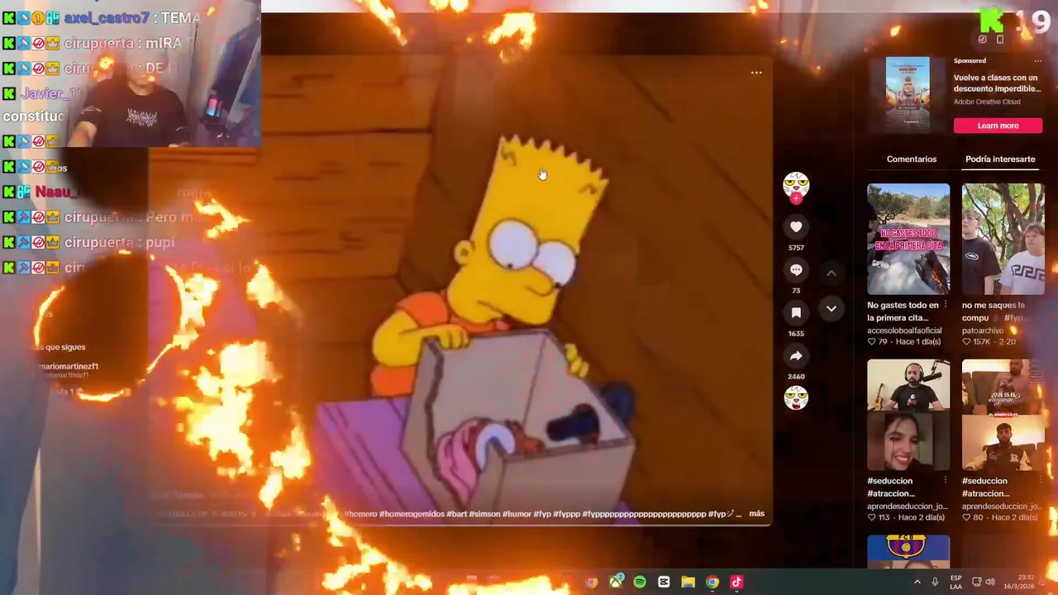Viewport: 1058px width, 595px height.
Task: Go to the next video with down arrow
Action: point(832,309)
